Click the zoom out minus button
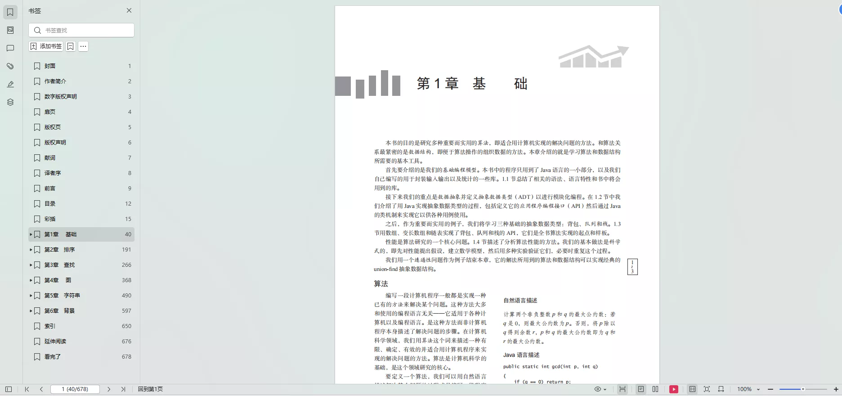 pos(770,389)
